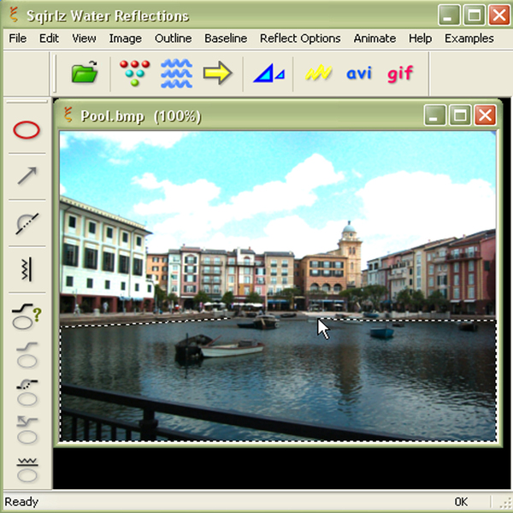513x513 pixels.
Task: Click the Sqirlz app logo in title bar
Action: (x=14, y=15)
